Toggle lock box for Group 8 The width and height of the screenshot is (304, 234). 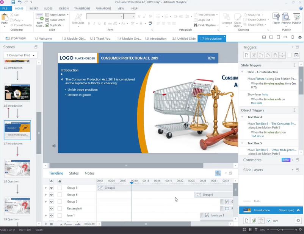pyautogui.click(x=60, y=188)
